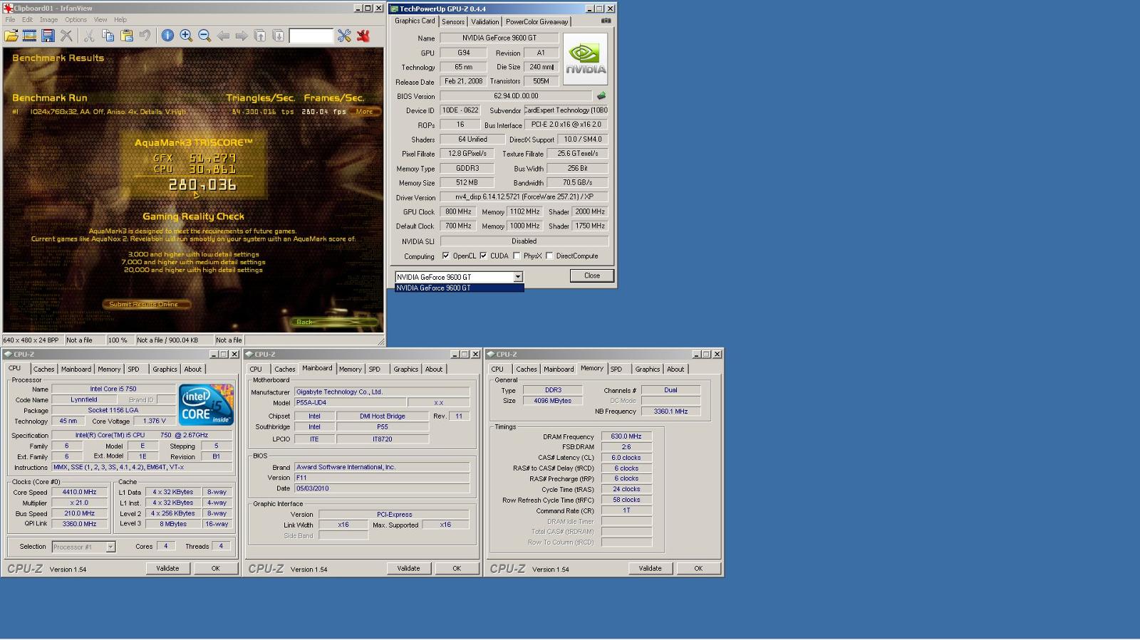Click the Bus Speed 210.0 MHz value
1140x640 pixels.
pyautogui.click(x=79, y=513)
